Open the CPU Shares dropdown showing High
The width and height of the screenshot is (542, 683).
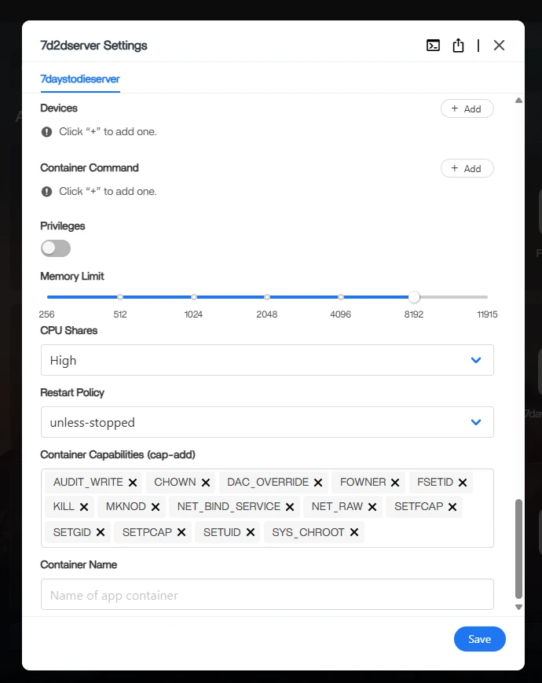tap(267, 360)
